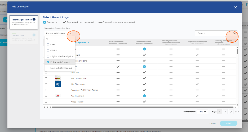The width and height of the screenshot is (248, 132).
Task: Click Acros Mexico name text
Action: 77,102
